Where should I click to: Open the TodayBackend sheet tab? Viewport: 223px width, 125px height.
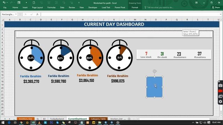coord(57,119)
